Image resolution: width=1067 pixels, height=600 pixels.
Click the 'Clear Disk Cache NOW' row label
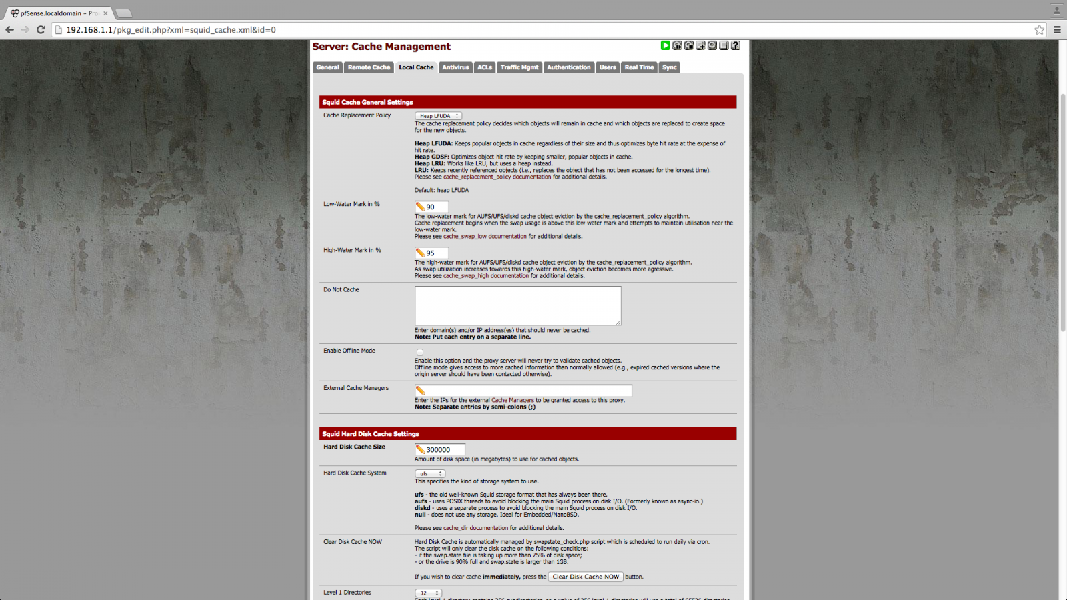(x=353, y=542)
